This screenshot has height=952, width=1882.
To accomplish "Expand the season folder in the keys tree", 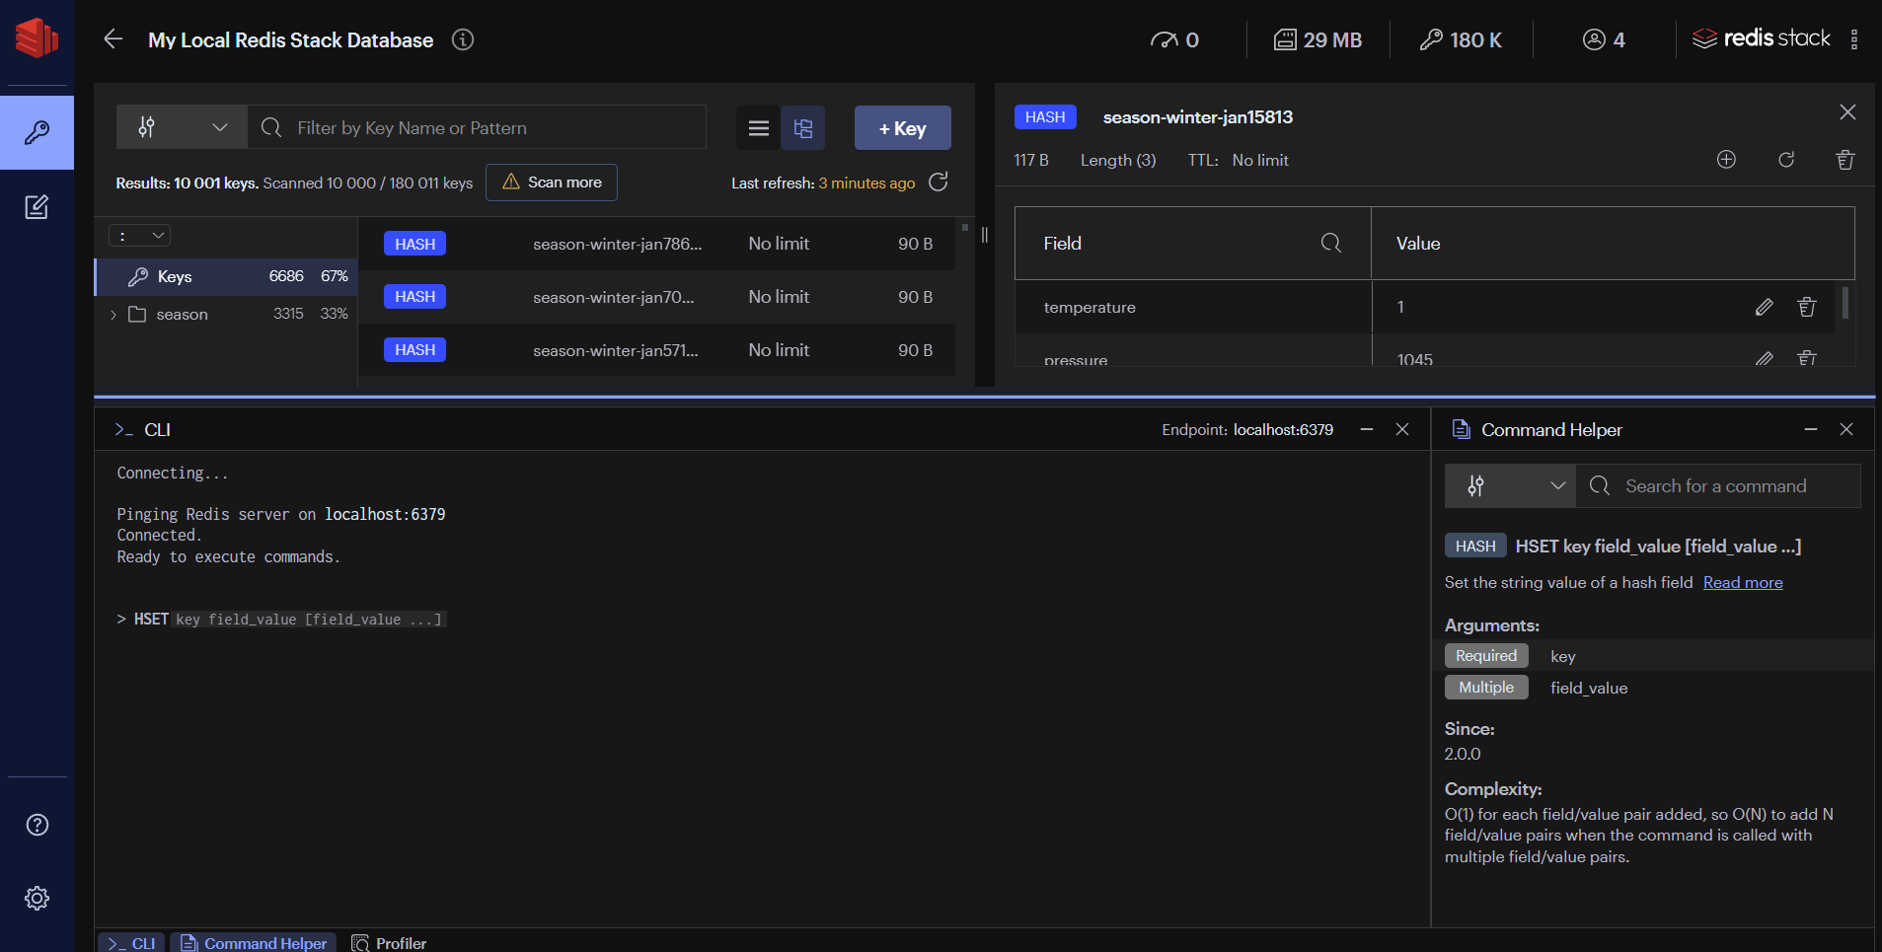I will pos(113,314).
